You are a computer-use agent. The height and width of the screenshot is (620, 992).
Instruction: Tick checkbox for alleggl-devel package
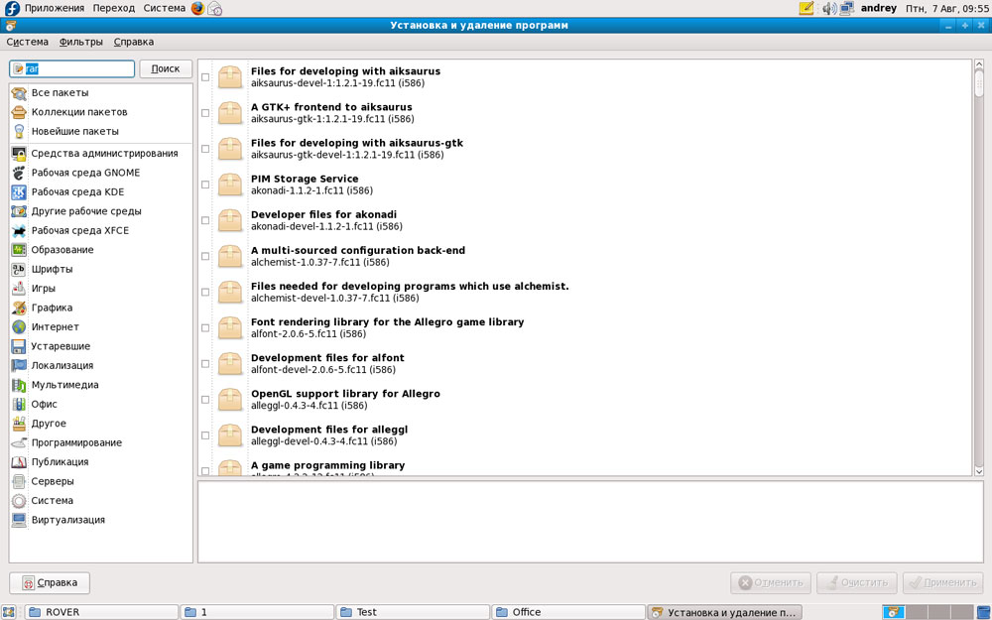(205, 435)
